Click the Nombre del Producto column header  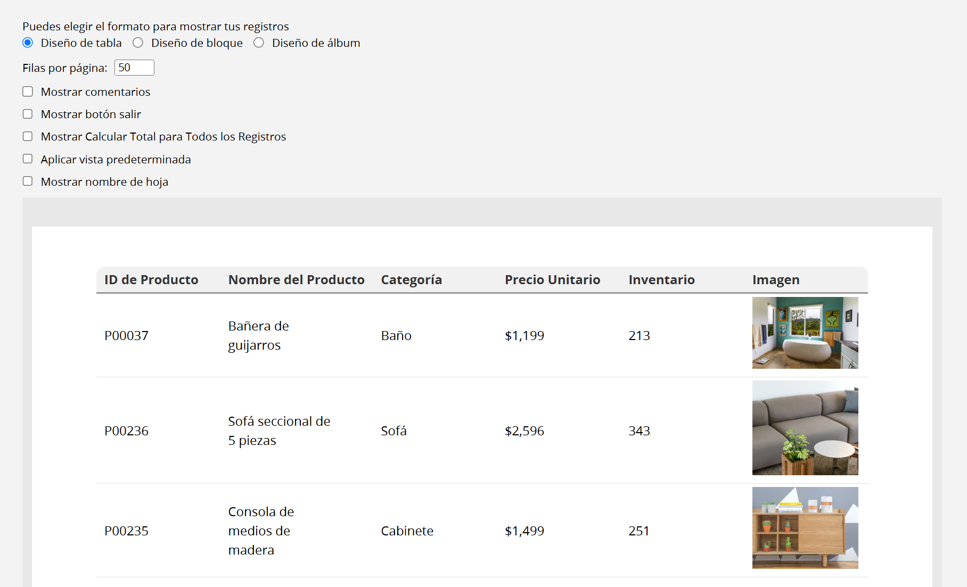click(296, 280)
